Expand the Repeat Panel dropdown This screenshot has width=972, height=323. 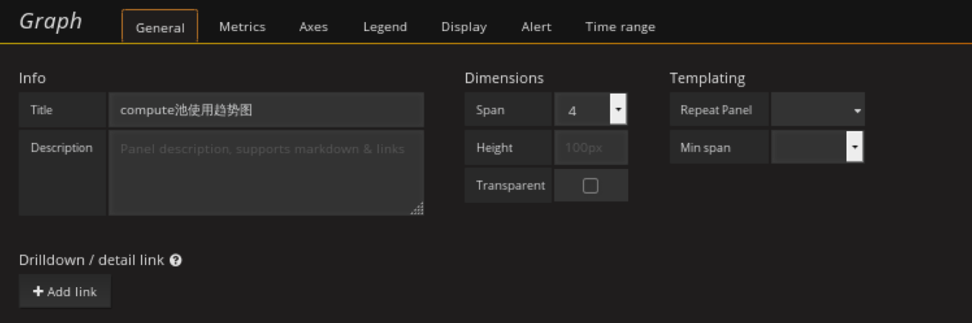(817, 110)
